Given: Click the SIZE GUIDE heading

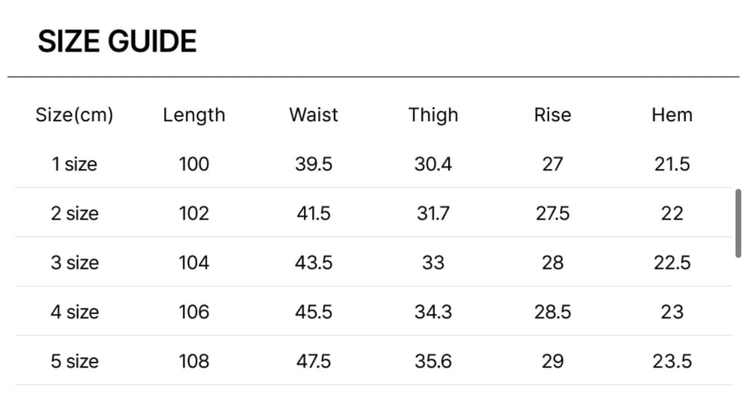Looking at the screenshot, I should point(118,42).
